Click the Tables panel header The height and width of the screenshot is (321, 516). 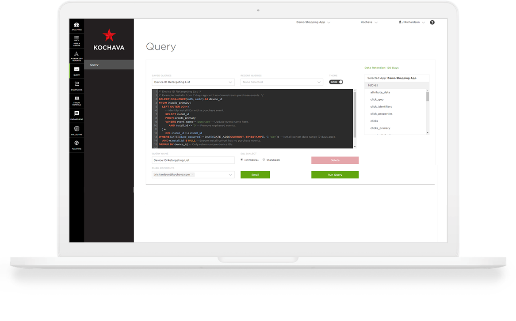coord(397,85)
